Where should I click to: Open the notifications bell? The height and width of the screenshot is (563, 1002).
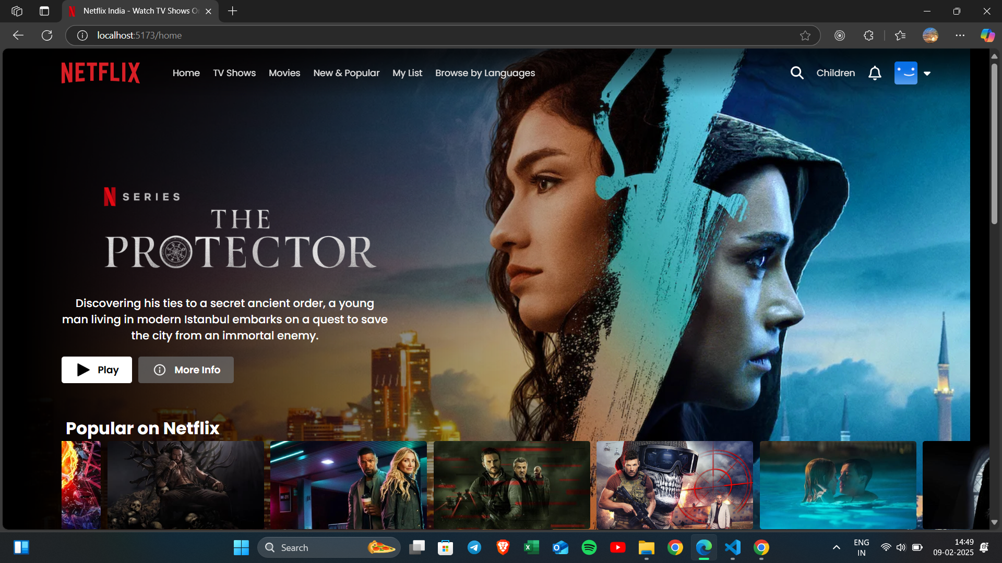(875, 73)
